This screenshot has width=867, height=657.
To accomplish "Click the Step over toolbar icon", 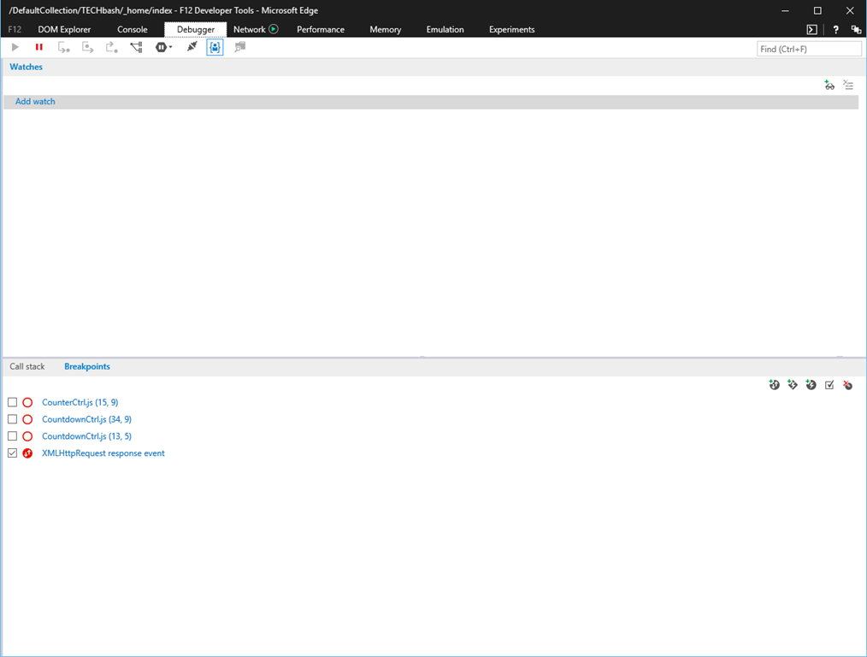I will point(87,48).
